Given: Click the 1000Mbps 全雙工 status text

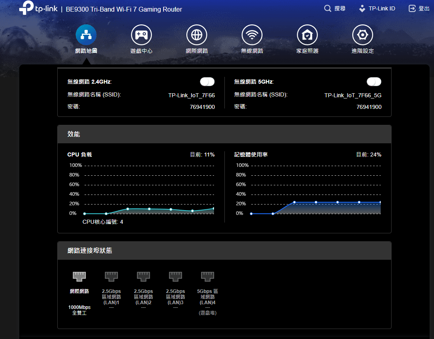Looking at the screenshot, I should (79, 310).
